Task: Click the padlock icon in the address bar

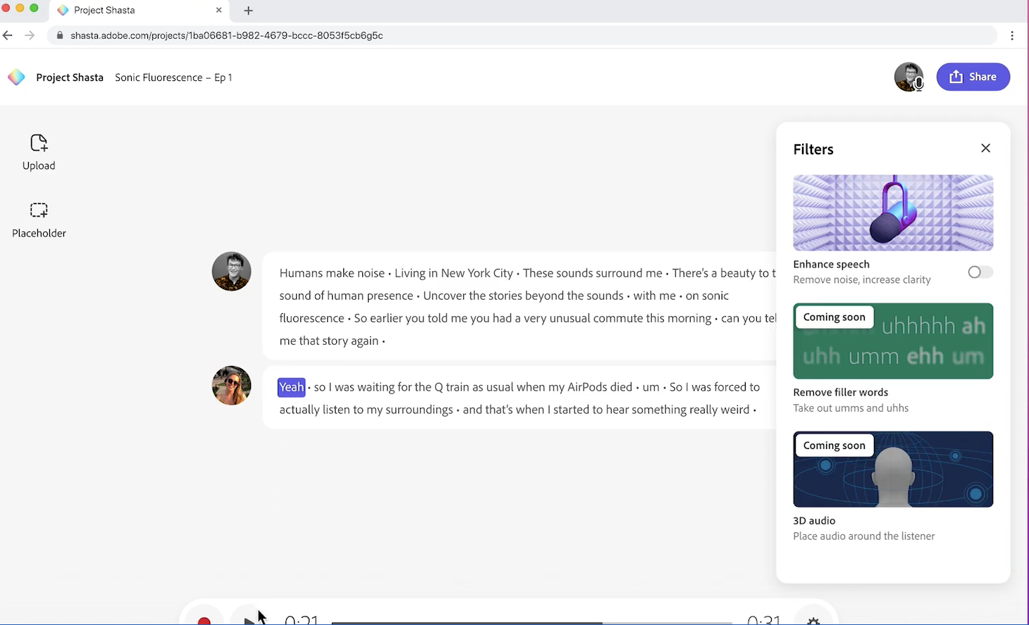Action: (x=59, y=35)
